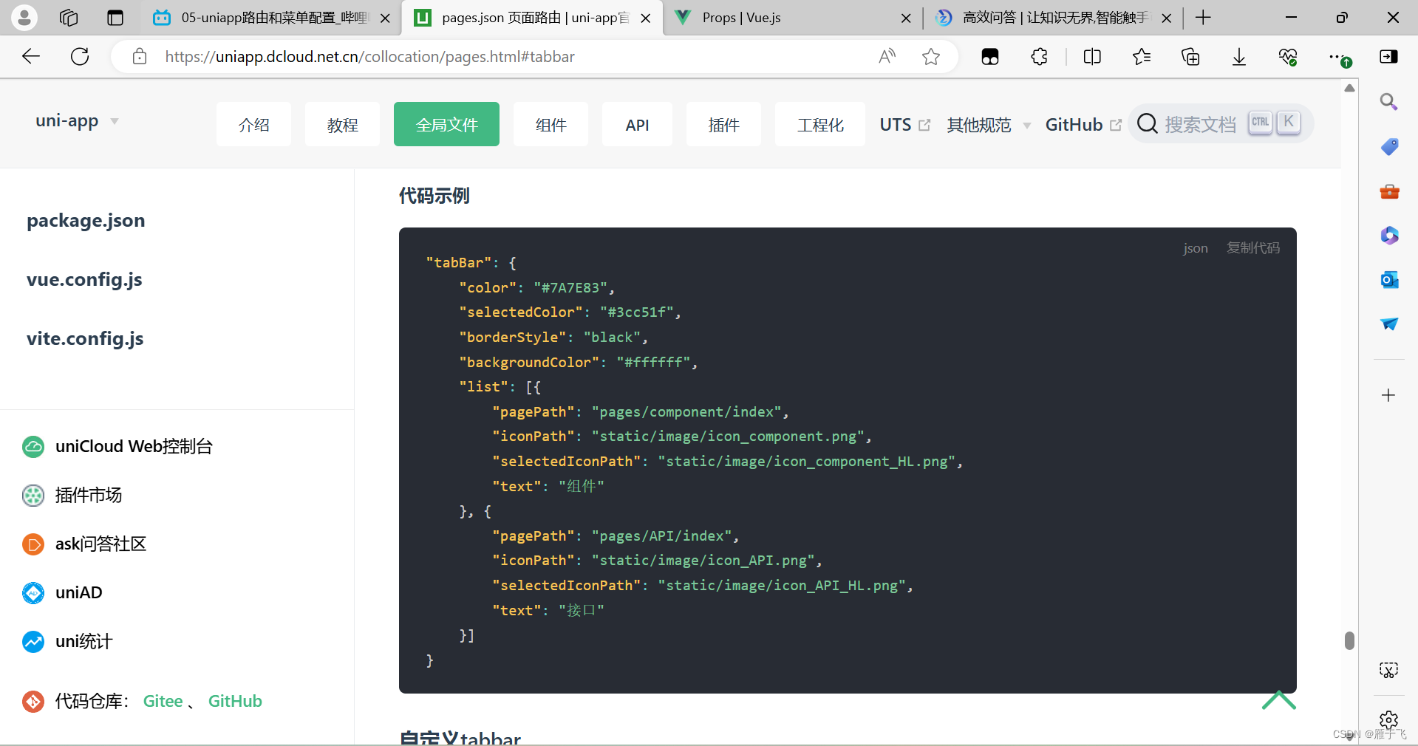
Task: Add this page to favorites with the star icon
Action: pyautogui.click(x=931, y=56)
